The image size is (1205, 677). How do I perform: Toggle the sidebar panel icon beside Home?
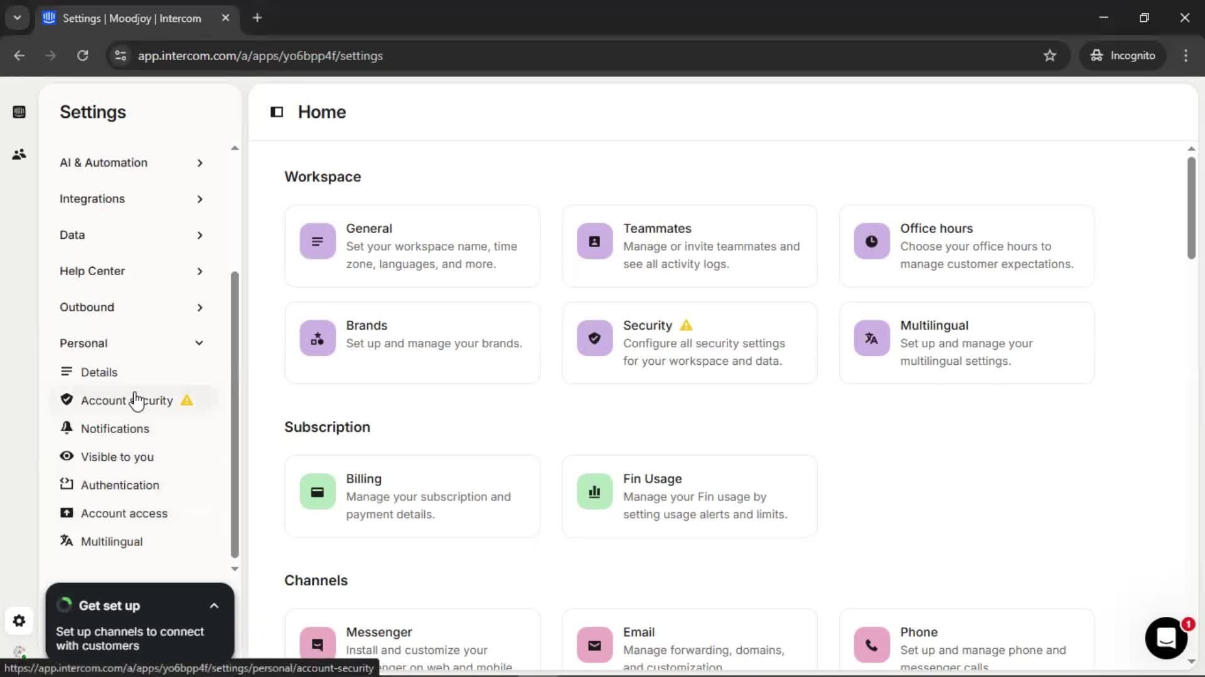point(277,112)
